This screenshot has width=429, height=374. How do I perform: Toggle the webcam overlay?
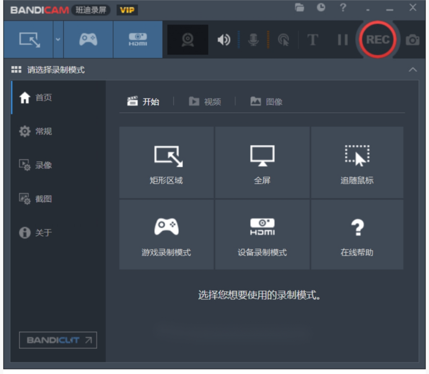click(x=188, y=40)
